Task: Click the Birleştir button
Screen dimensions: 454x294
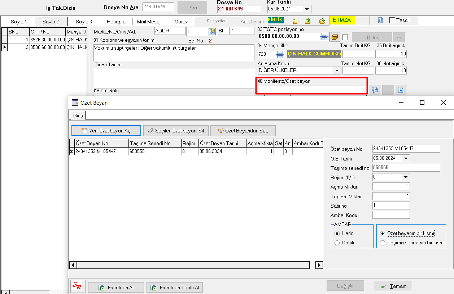Action: pos(372,37)
